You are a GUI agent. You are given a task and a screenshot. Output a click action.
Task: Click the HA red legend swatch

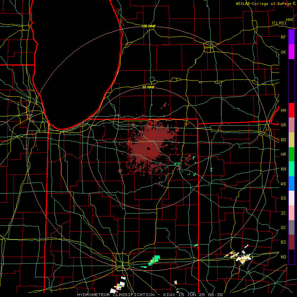point(291,110)
